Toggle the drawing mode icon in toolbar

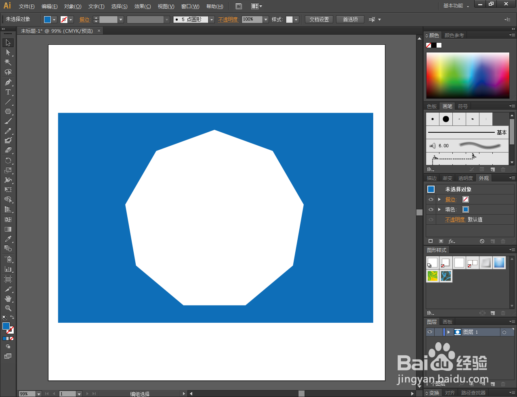(x=8, y=346)
